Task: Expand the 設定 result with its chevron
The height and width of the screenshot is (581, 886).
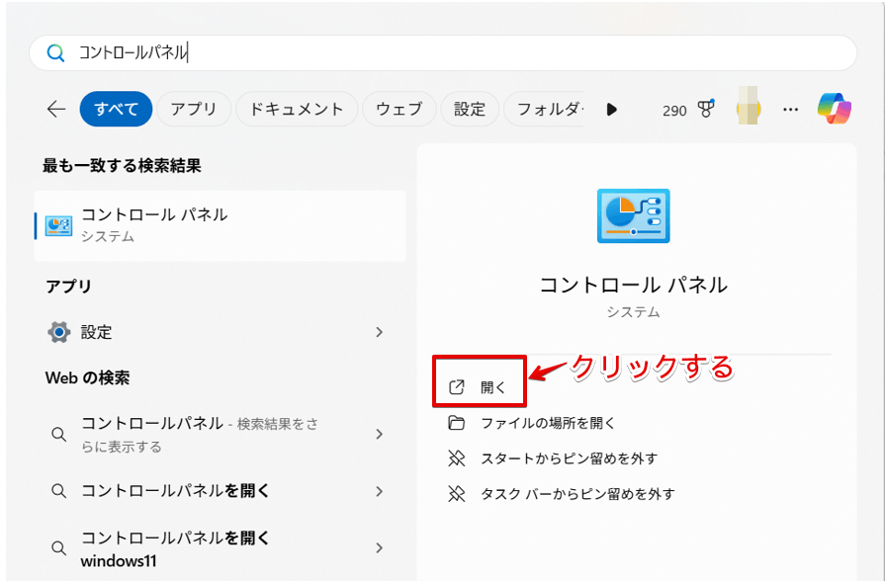Action: 379,332
